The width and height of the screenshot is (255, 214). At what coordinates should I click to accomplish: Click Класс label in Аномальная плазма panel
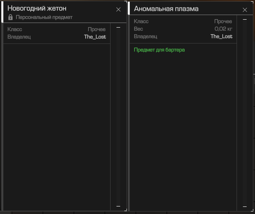pyautogui.click(x=141, y=21)
